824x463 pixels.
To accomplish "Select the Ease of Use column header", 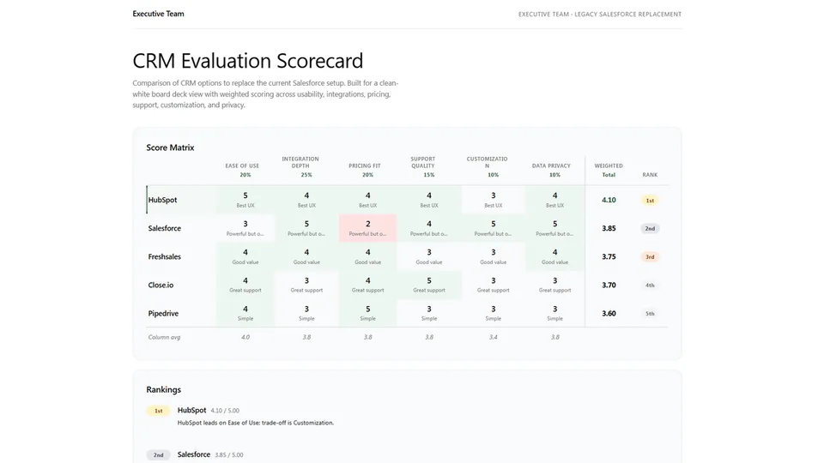I will (x=242, y=165).
